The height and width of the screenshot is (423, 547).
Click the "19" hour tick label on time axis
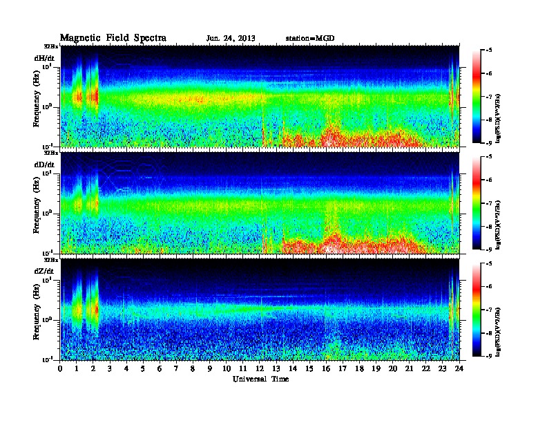click(x=376, y=368)
